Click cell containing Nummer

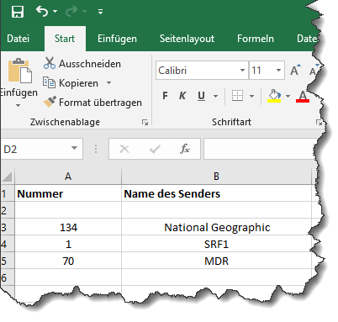coord(68,193)
